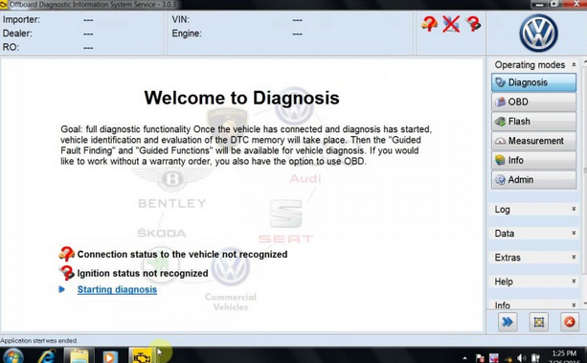The image size is (587, 363).
Task: Collapse the Operating modes section
Action: pyautogui.click(x=574, y=64)
